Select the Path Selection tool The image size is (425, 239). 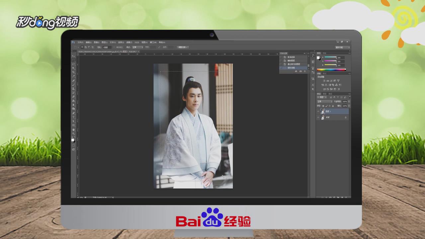coord(73,121)
